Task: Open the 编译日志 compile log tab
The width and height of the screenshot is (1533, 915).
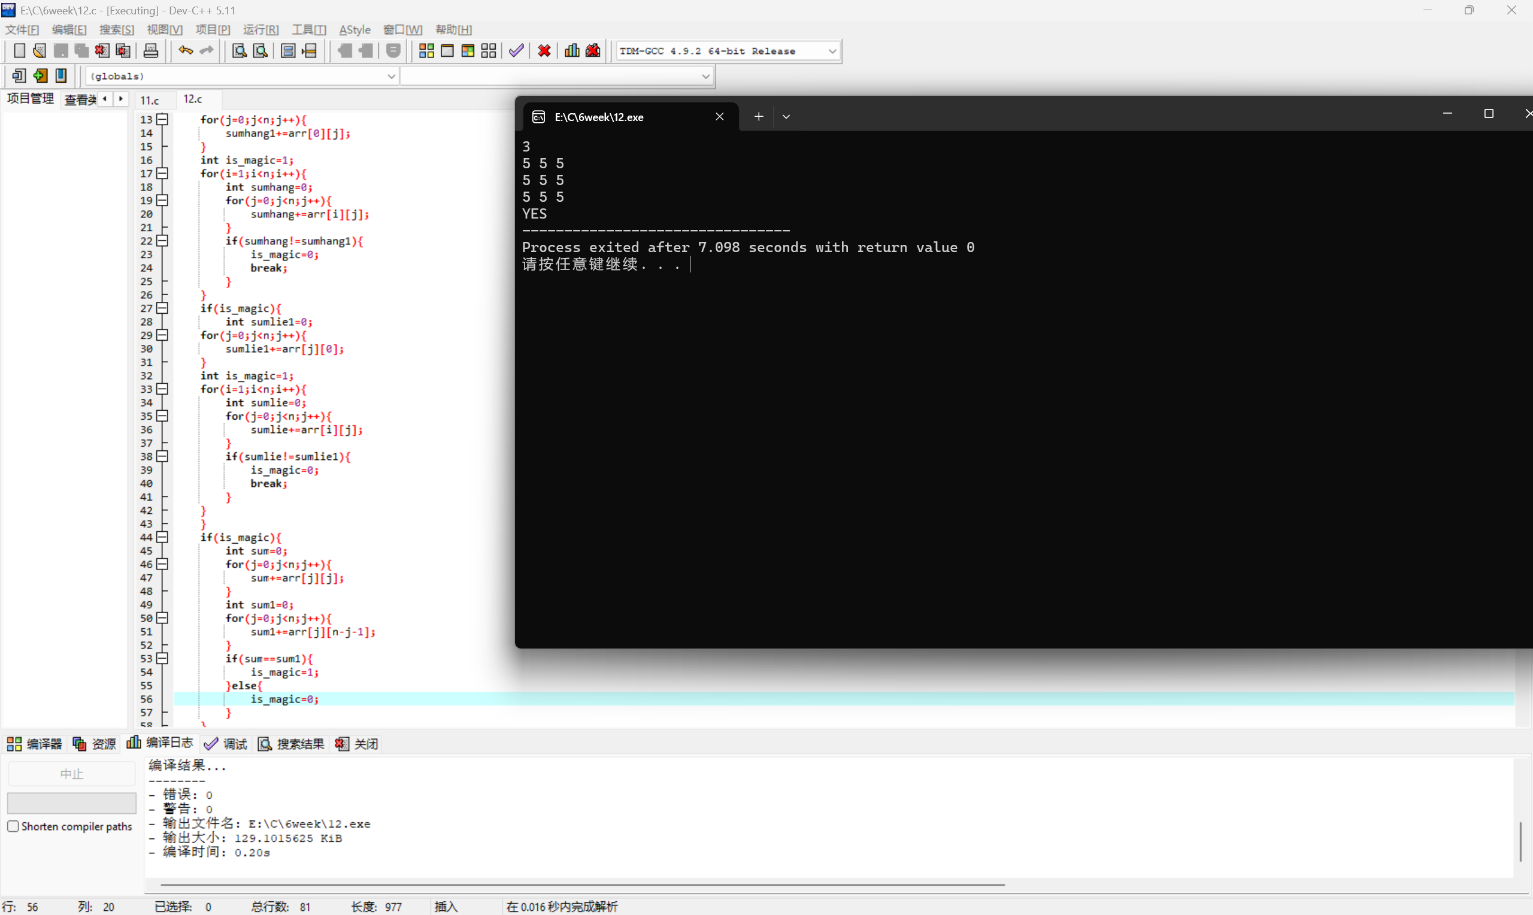Action: [x=160, y=743]
